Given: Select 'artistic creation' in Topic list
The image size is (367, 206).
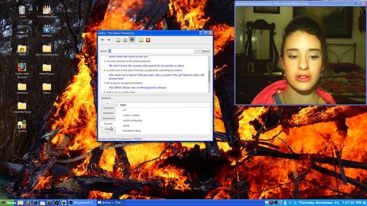Looking at the screenshot, I should coord(131,116).
